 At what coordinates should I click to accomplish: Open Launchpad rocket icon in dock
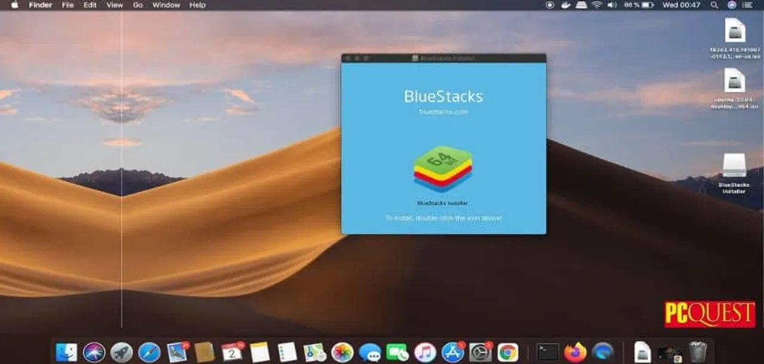pos(122,352)
